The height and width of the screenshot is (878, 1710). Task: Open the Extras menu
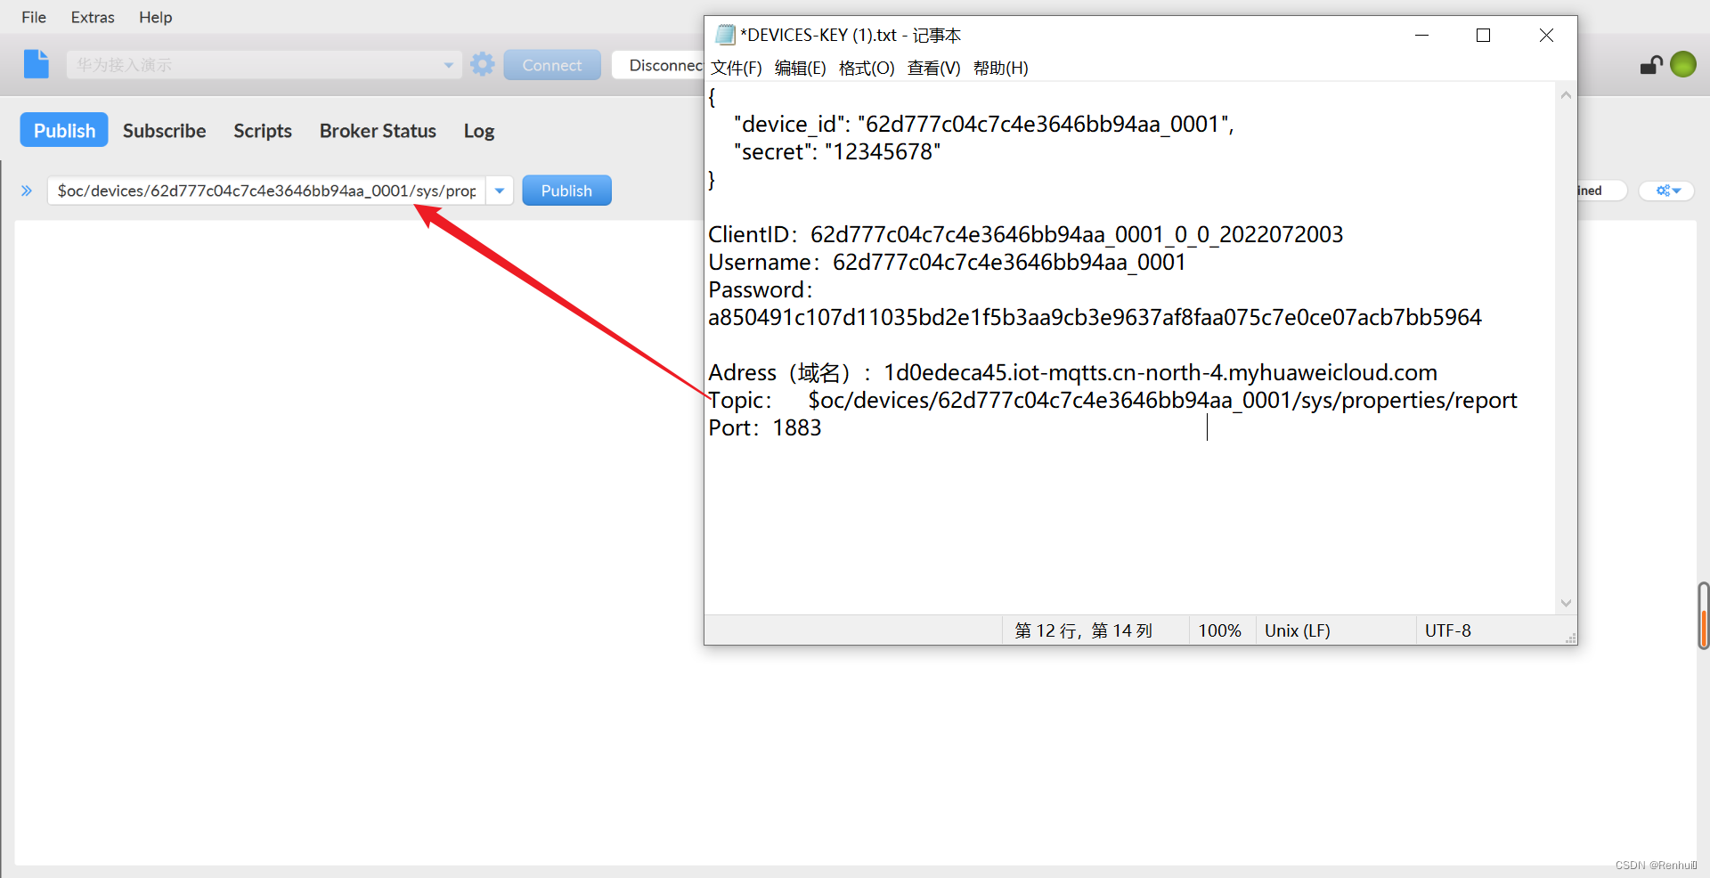93,17
